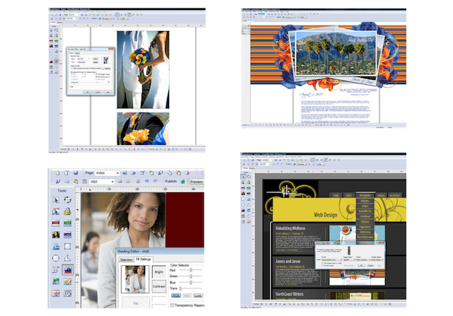The height and width of the screenshot is (316, 453).
Task: Click the Save disk icon left of the index Page field
Action: 76,173
